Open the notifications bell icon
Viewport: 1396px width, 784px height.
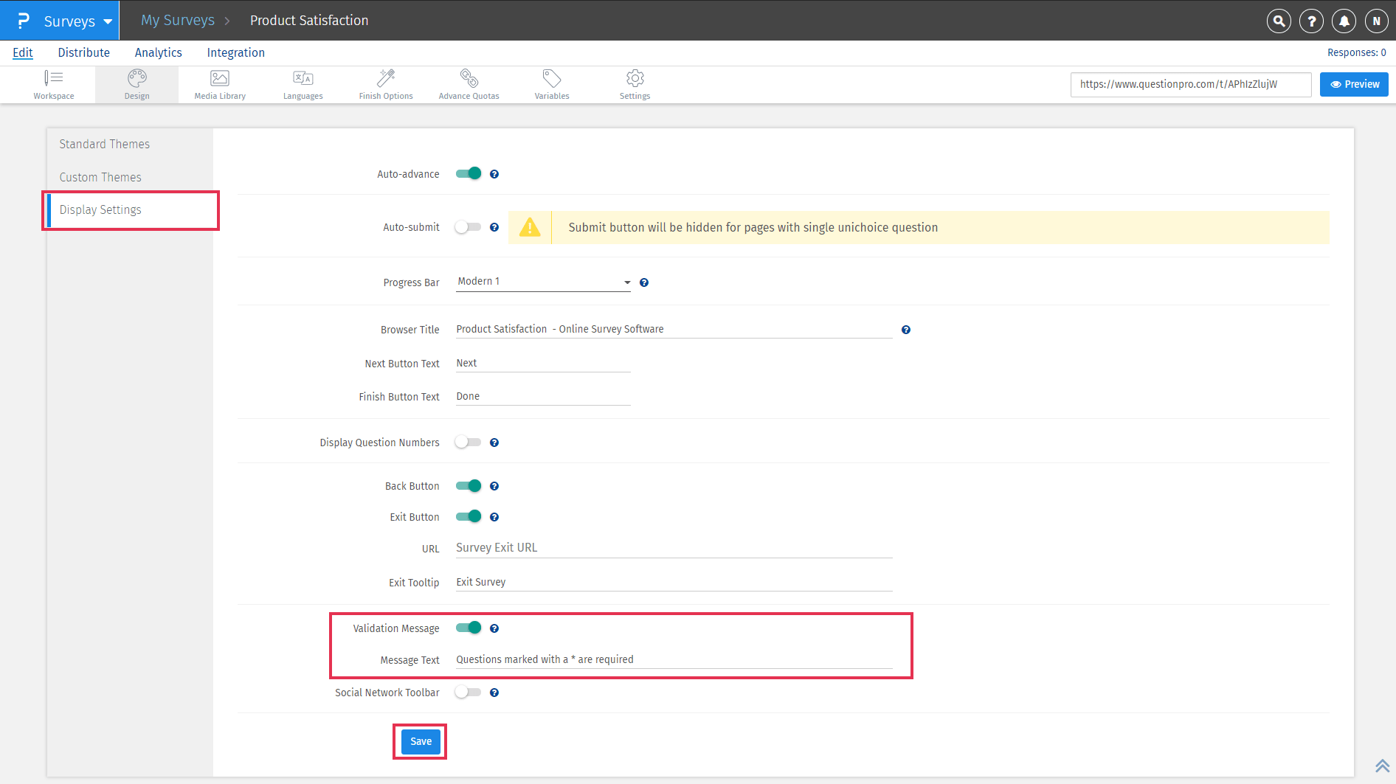1344,21
